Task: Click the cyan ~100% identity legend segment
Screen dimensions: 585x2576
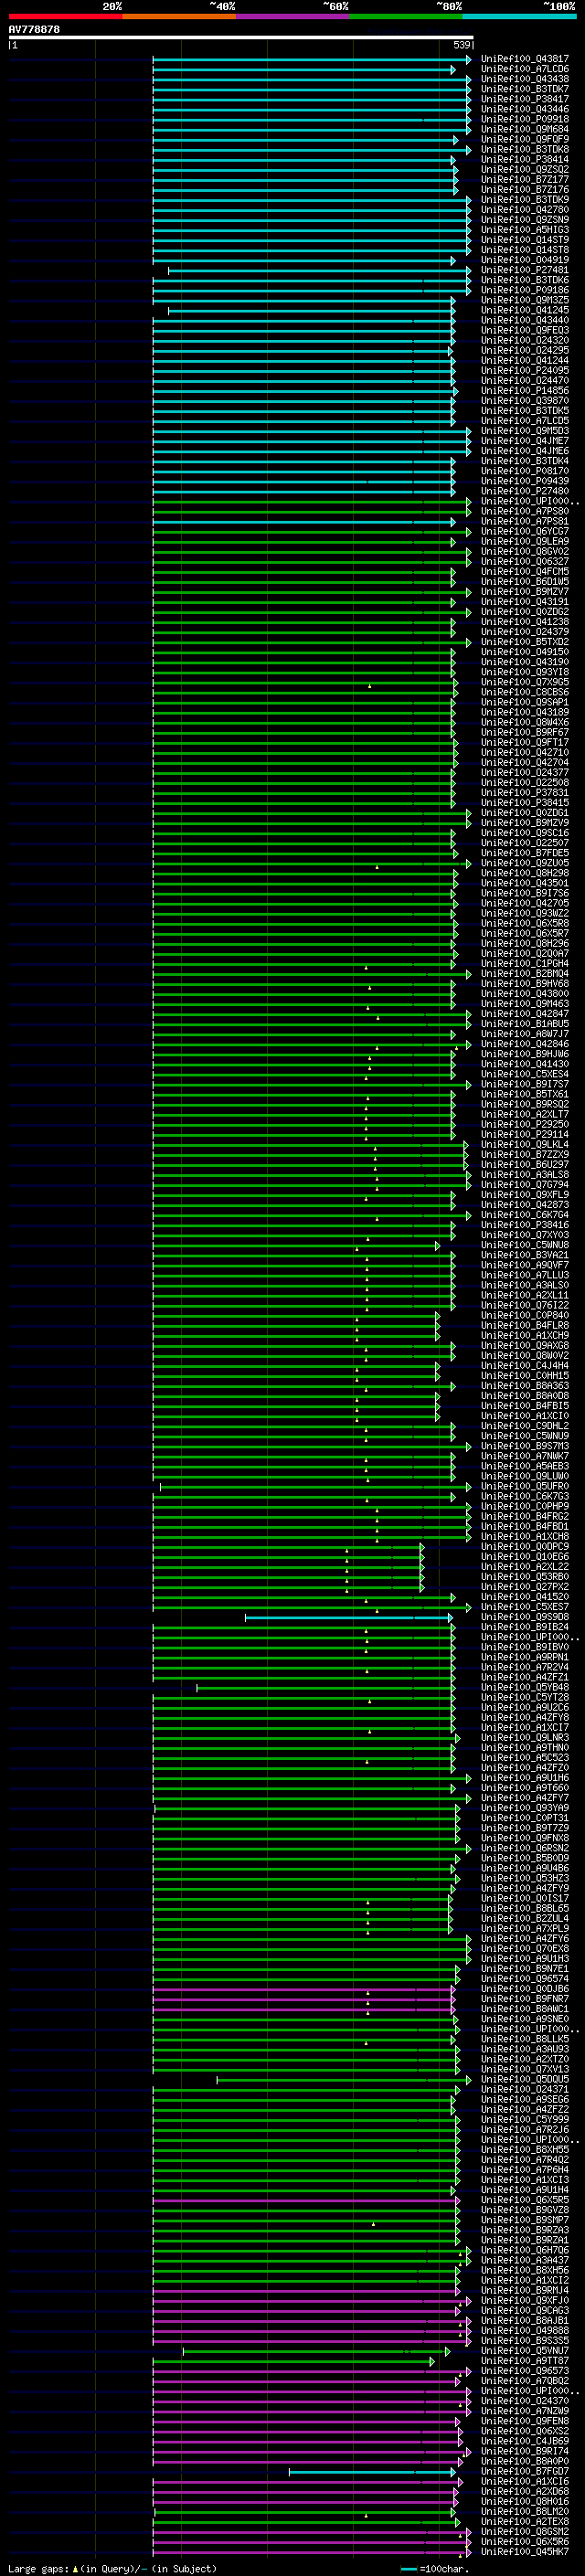Action: [519, 16]
